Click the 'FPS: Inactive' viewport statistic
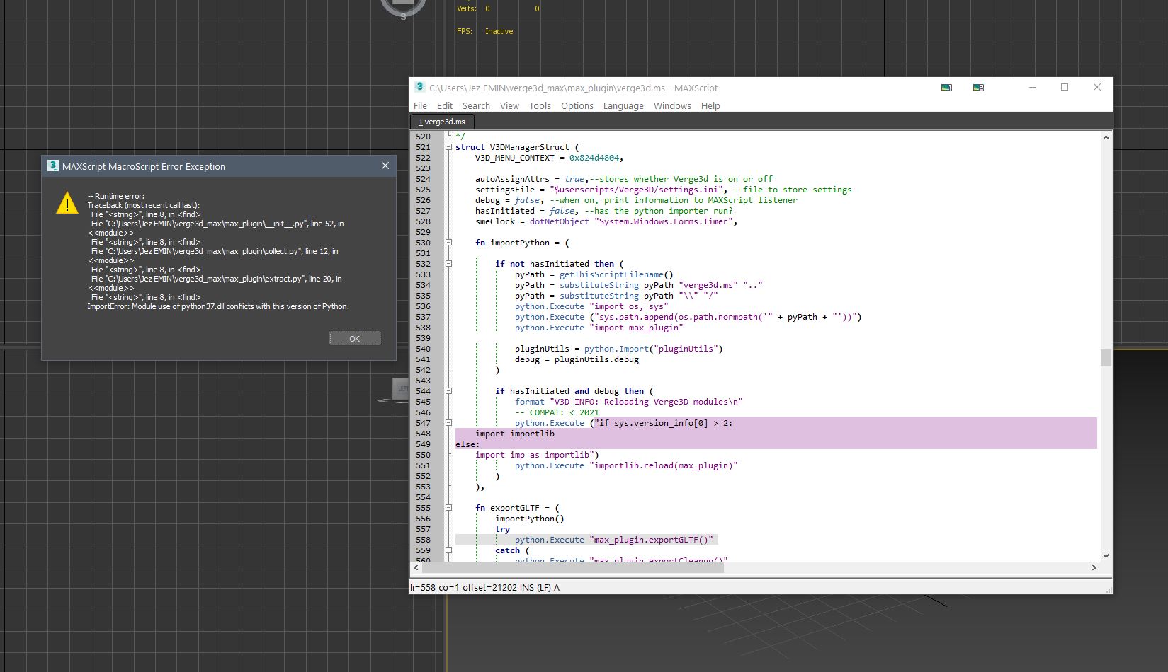 [x=484, y=31]
